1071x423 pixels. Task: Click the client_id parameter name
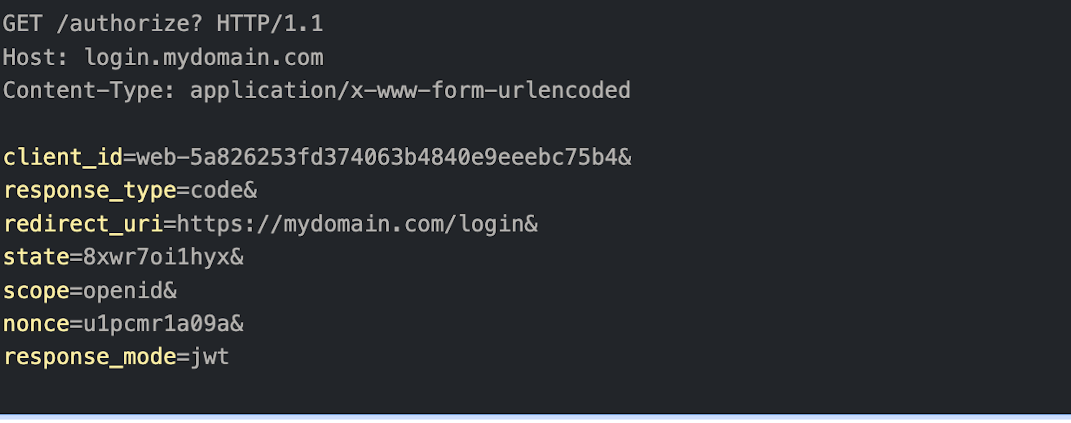click(63, 158)
